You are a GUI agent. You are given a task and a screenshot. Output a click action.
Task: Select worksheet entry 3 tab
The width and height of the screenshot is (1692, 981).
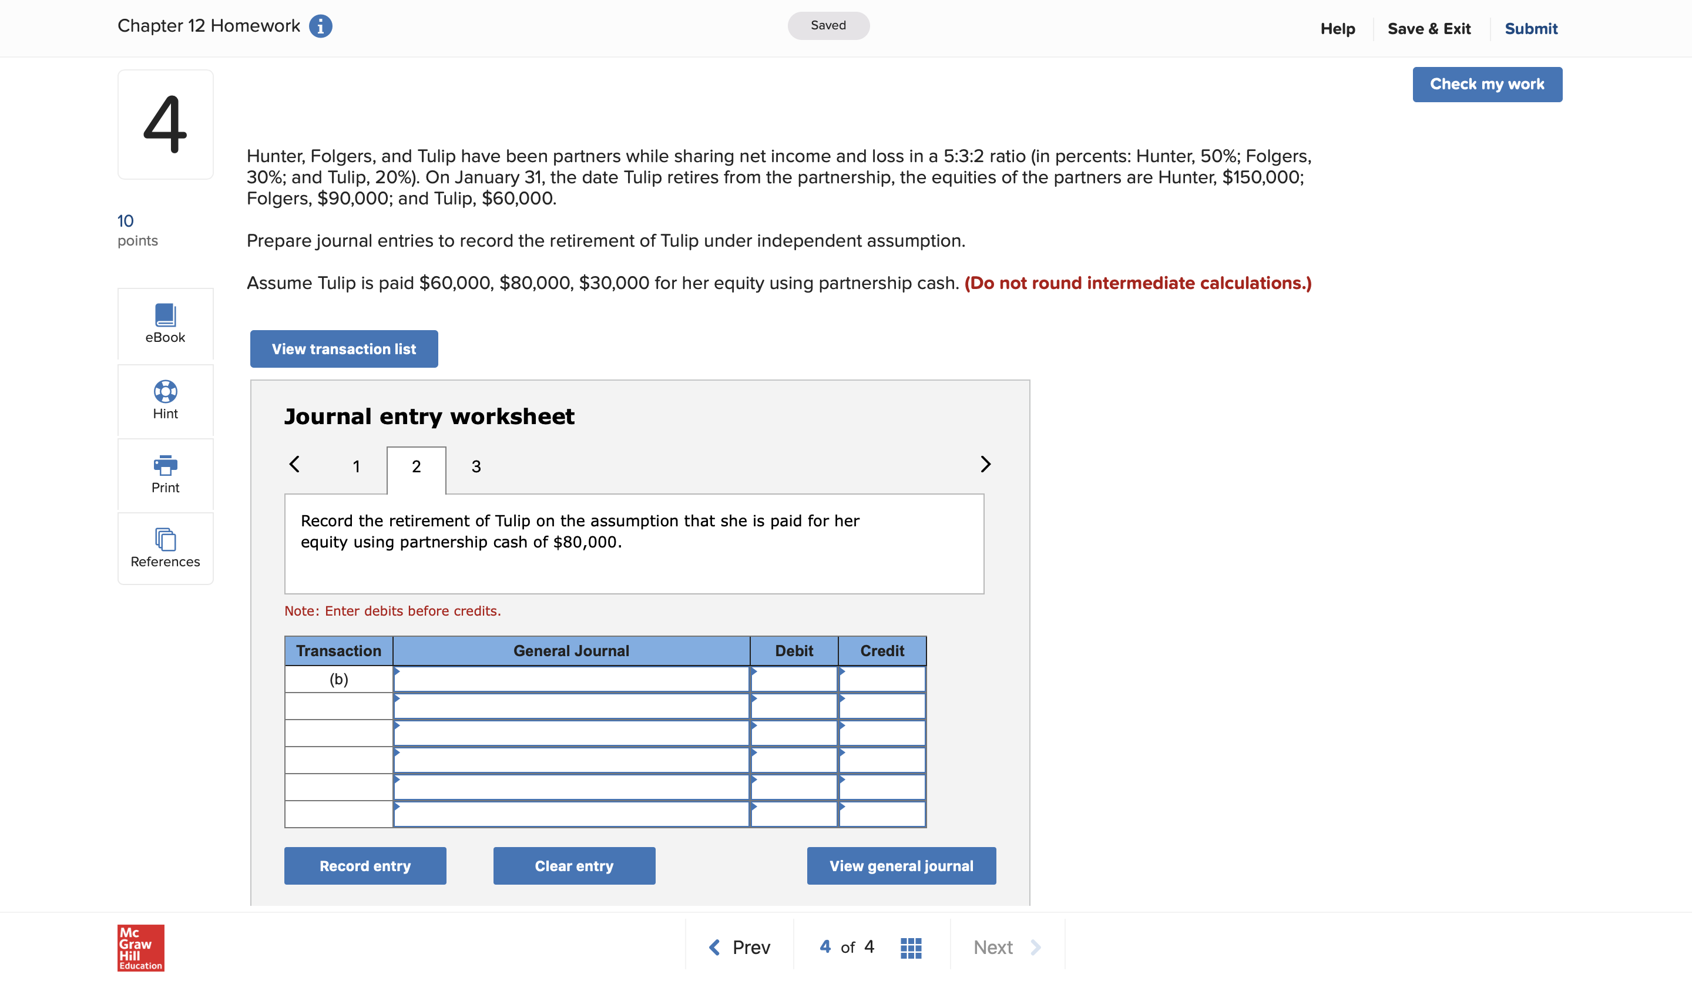[x=476, y=466]
